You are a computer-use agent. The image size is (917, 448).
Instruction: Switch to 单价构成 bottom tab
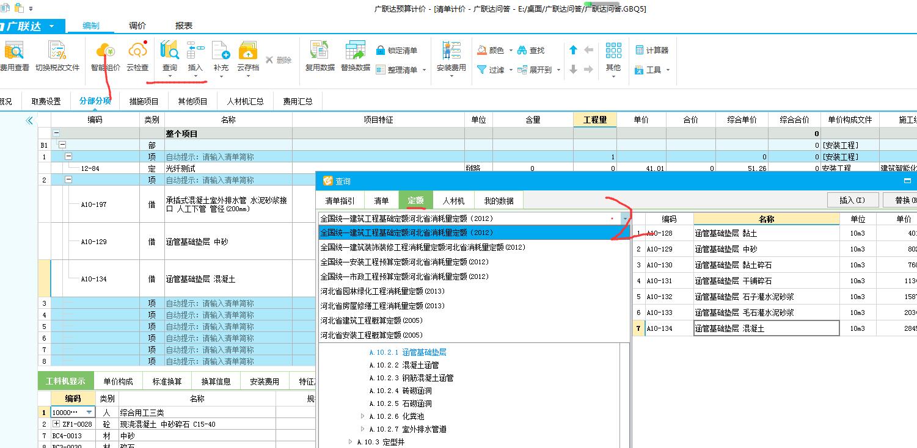click(118, 381)
